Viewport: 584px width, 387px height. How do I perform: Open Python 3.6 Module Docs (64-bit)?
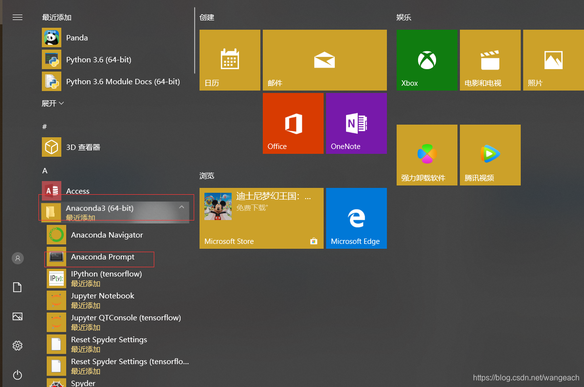115,81
